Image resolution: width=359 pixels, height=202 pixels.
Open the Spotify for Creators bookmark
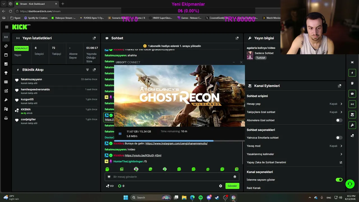tap(36, 18)
